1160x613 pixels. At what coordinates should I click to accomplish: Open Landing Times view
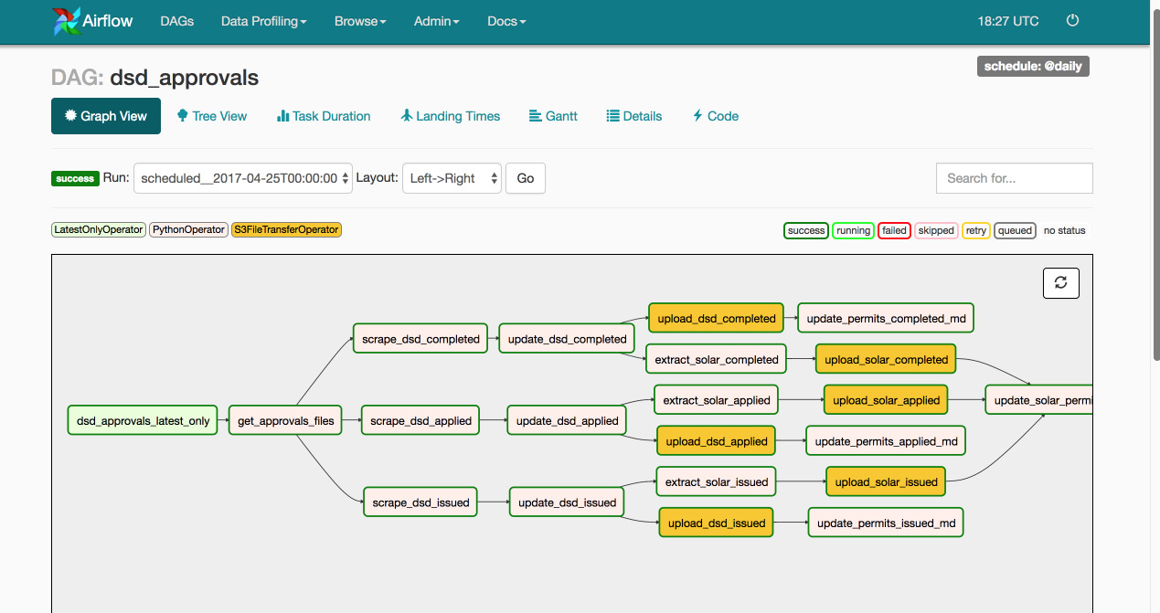[450, 116]
